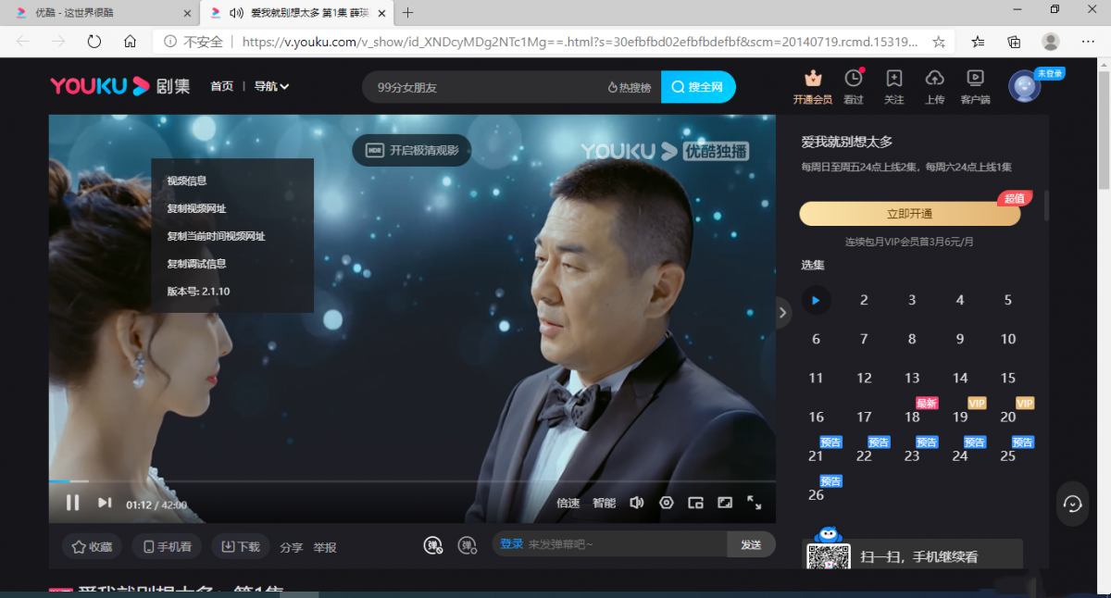Select episode 7 in the episode list

pos(864,339)
